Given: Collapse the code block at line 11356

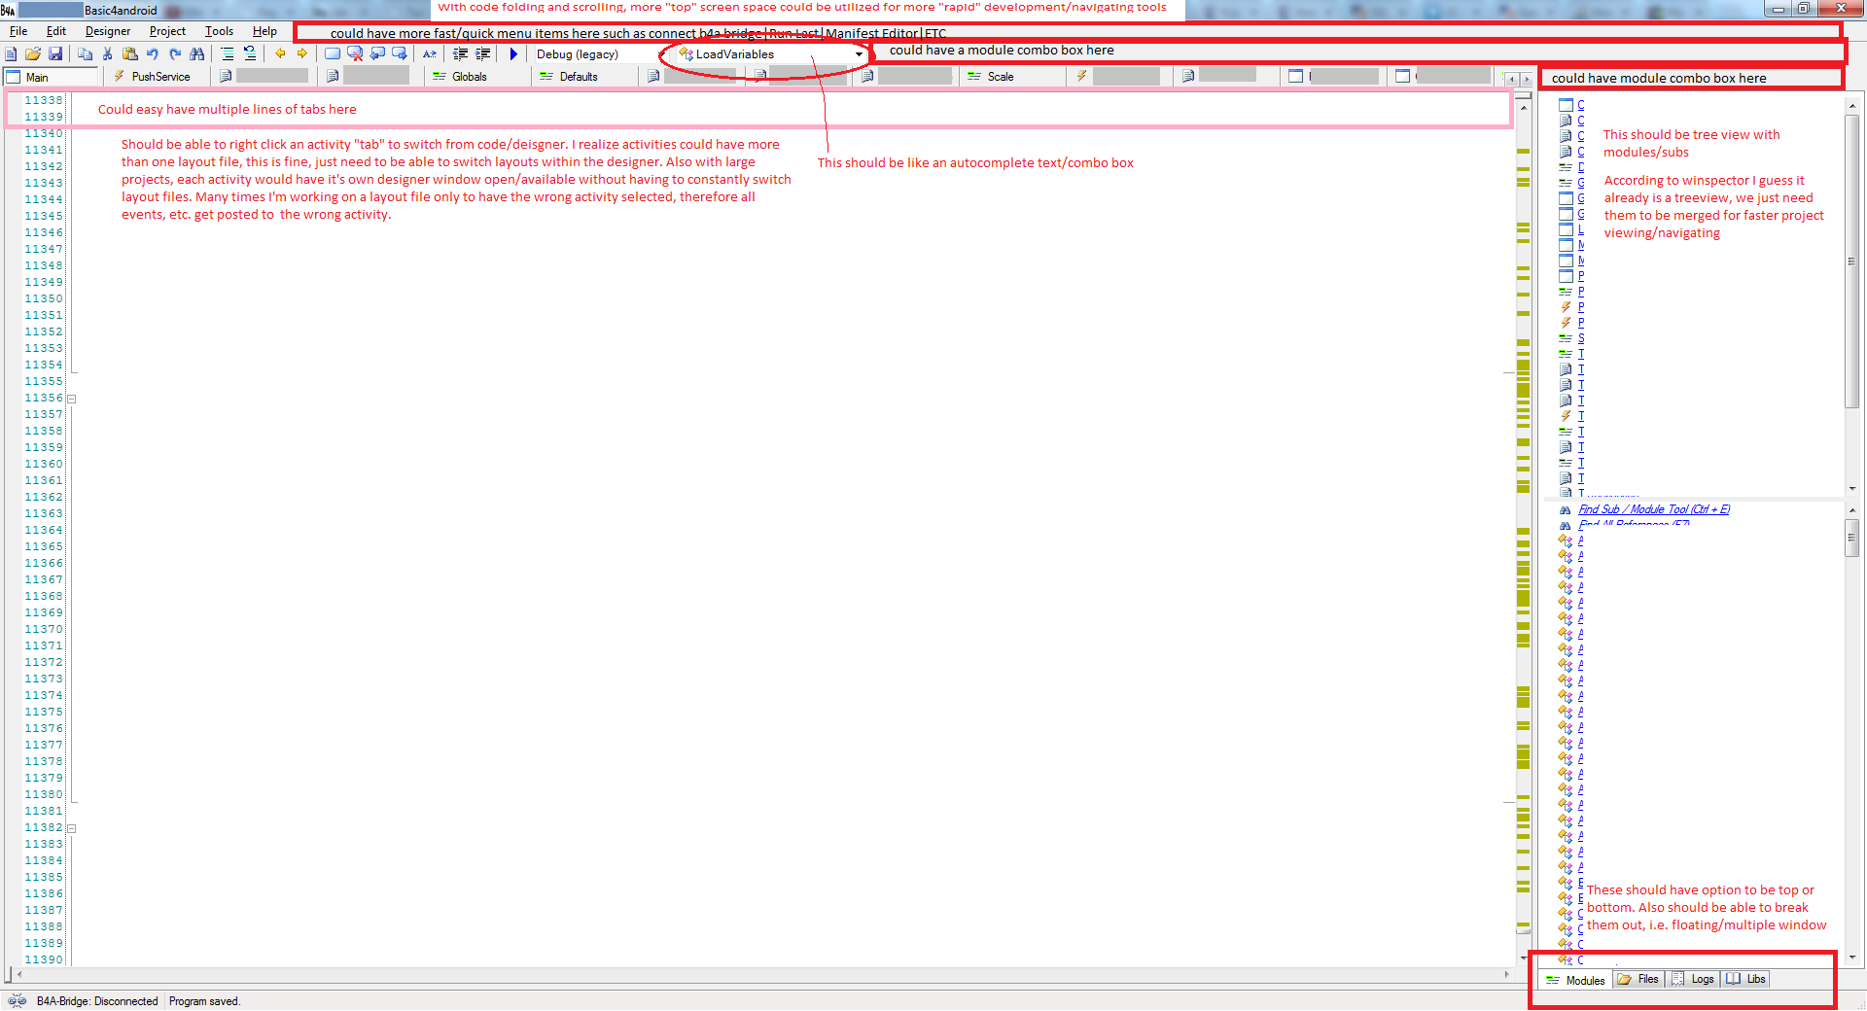Looking at the screenshot, I should tap(71, 399).
